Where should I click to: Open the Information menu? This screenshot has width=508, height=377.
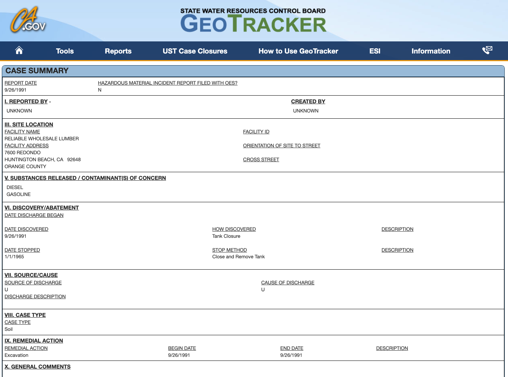431,51
